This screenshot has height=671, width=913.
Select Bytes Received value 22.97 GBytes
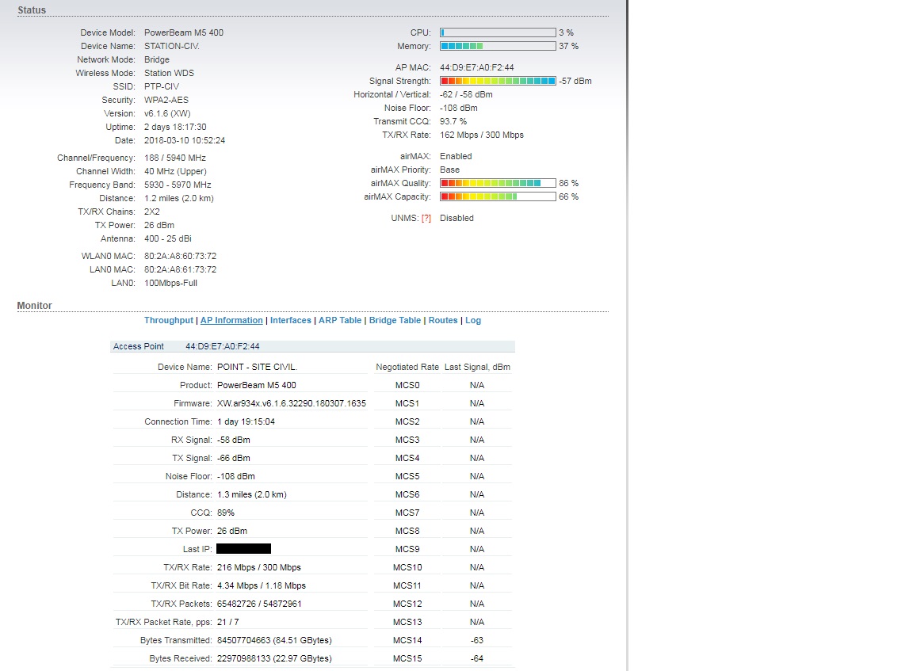(x=274, y=658)
